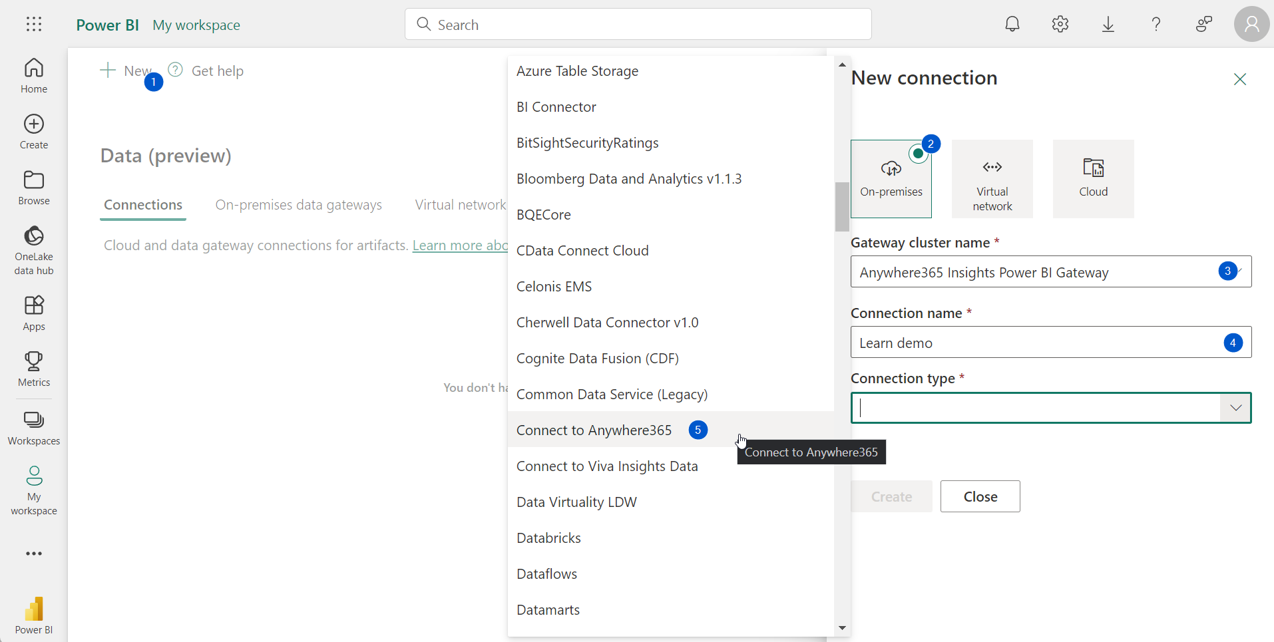
Task: Open the Learn more link
Action: click(x=460, y=245)
